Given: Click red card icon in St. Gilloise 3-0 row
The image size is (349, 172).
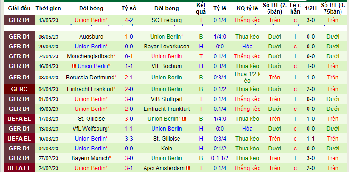Looking at the screenshot, I should click(x=184, y=119).
